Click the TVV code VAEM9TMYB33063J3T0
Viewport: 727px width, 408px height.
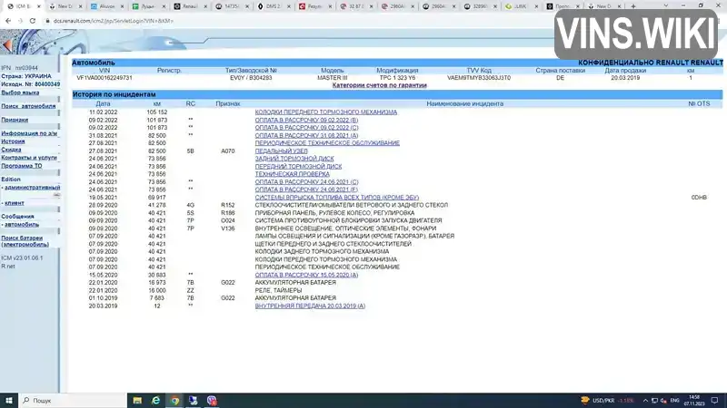click(479, 78)
